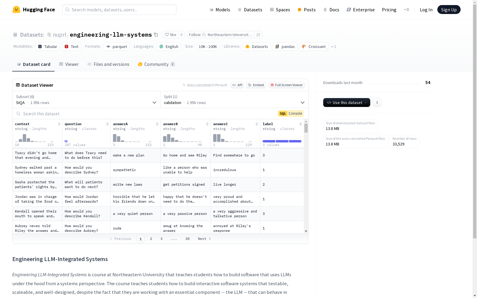Go to page 3 of the dataset

(161, 239)
